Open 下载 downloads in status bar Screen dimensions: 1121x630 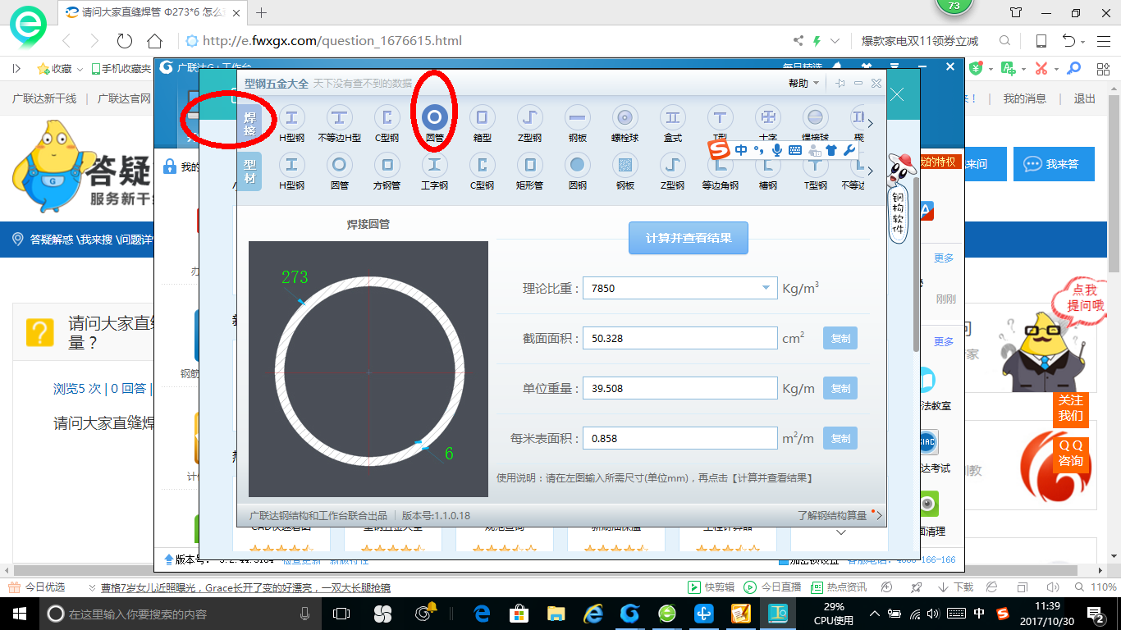(955, 587)
